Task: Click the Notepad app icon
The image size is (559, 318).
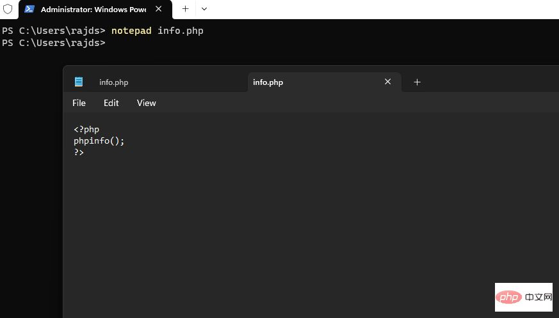Action: [x=79, y=82]
